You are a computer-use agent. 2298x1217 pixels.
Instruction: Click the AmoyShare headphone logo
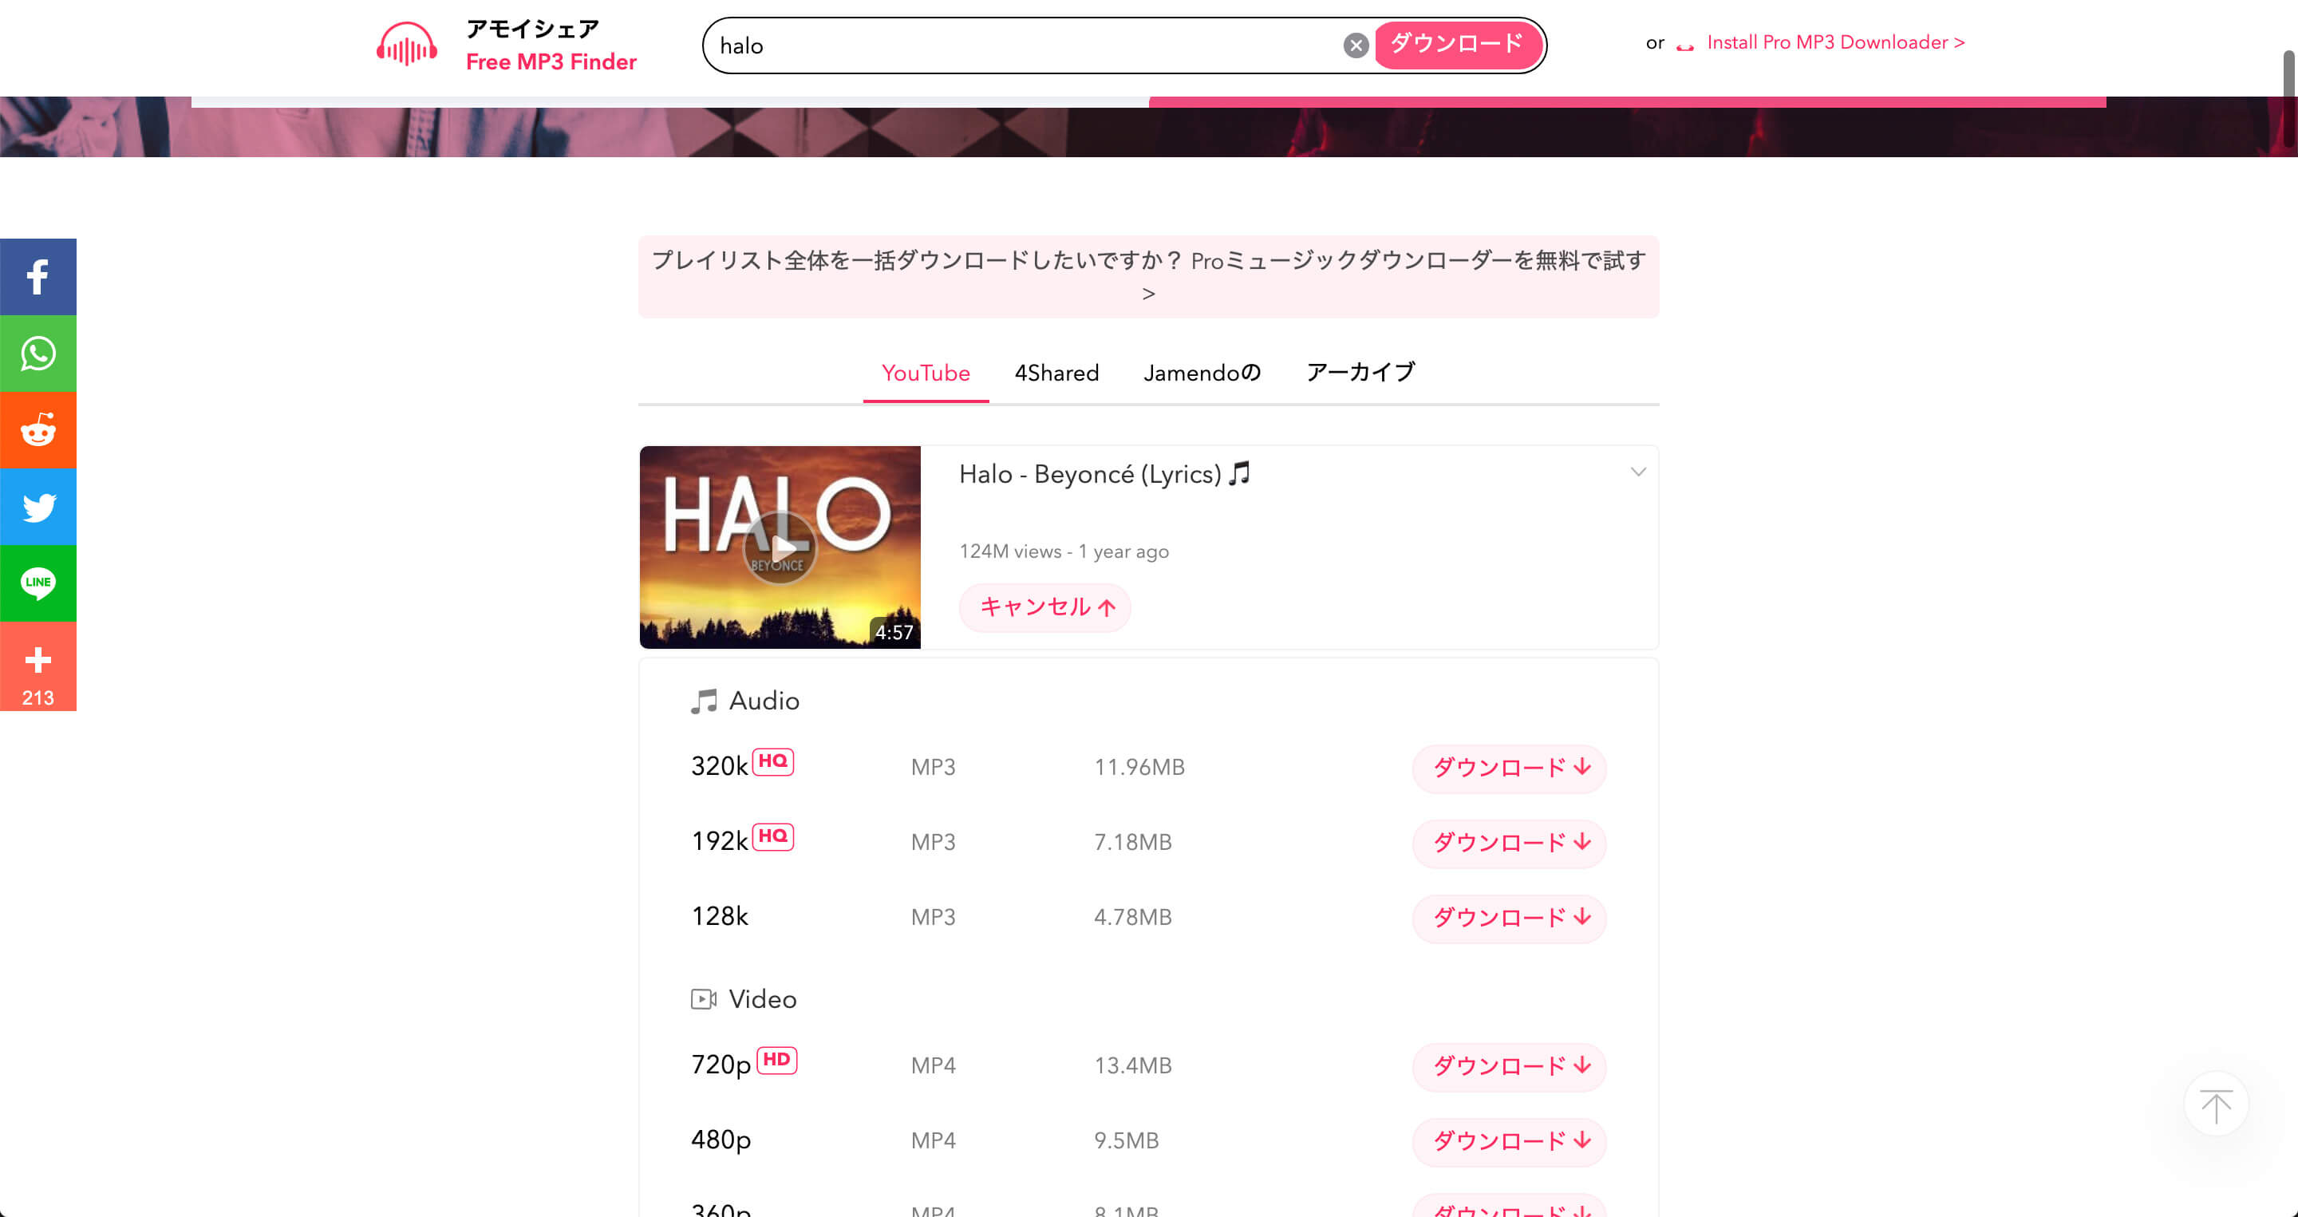pos(407,45)
